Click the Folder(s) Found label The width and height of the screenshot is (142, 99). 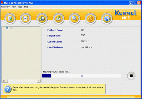55,30
